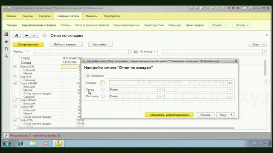
Task: Toggle По товару checkbox in settings dialog
Action: coord(103,96)
